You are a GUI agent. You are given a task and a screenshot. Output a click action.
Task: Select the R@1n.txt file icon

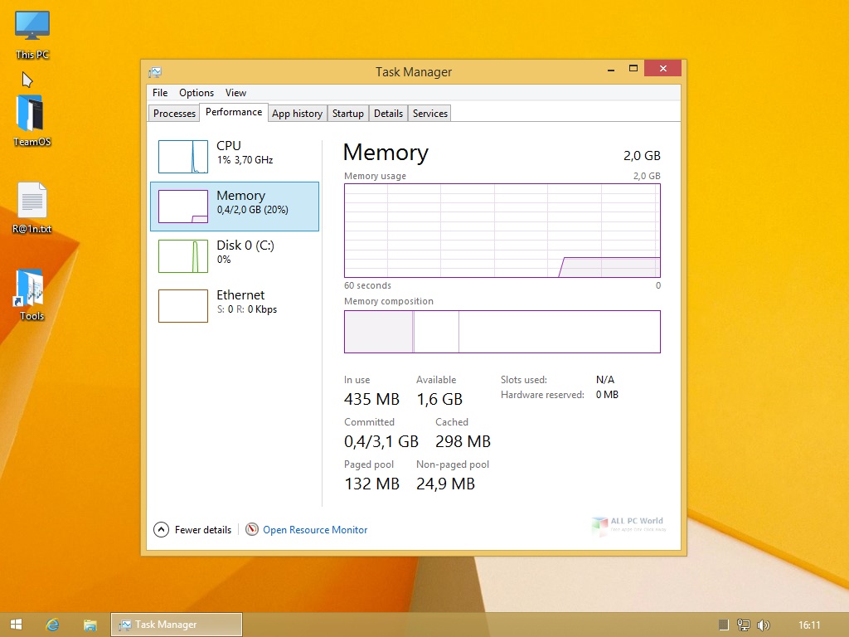pyautogui.click(x=32, y=207)
